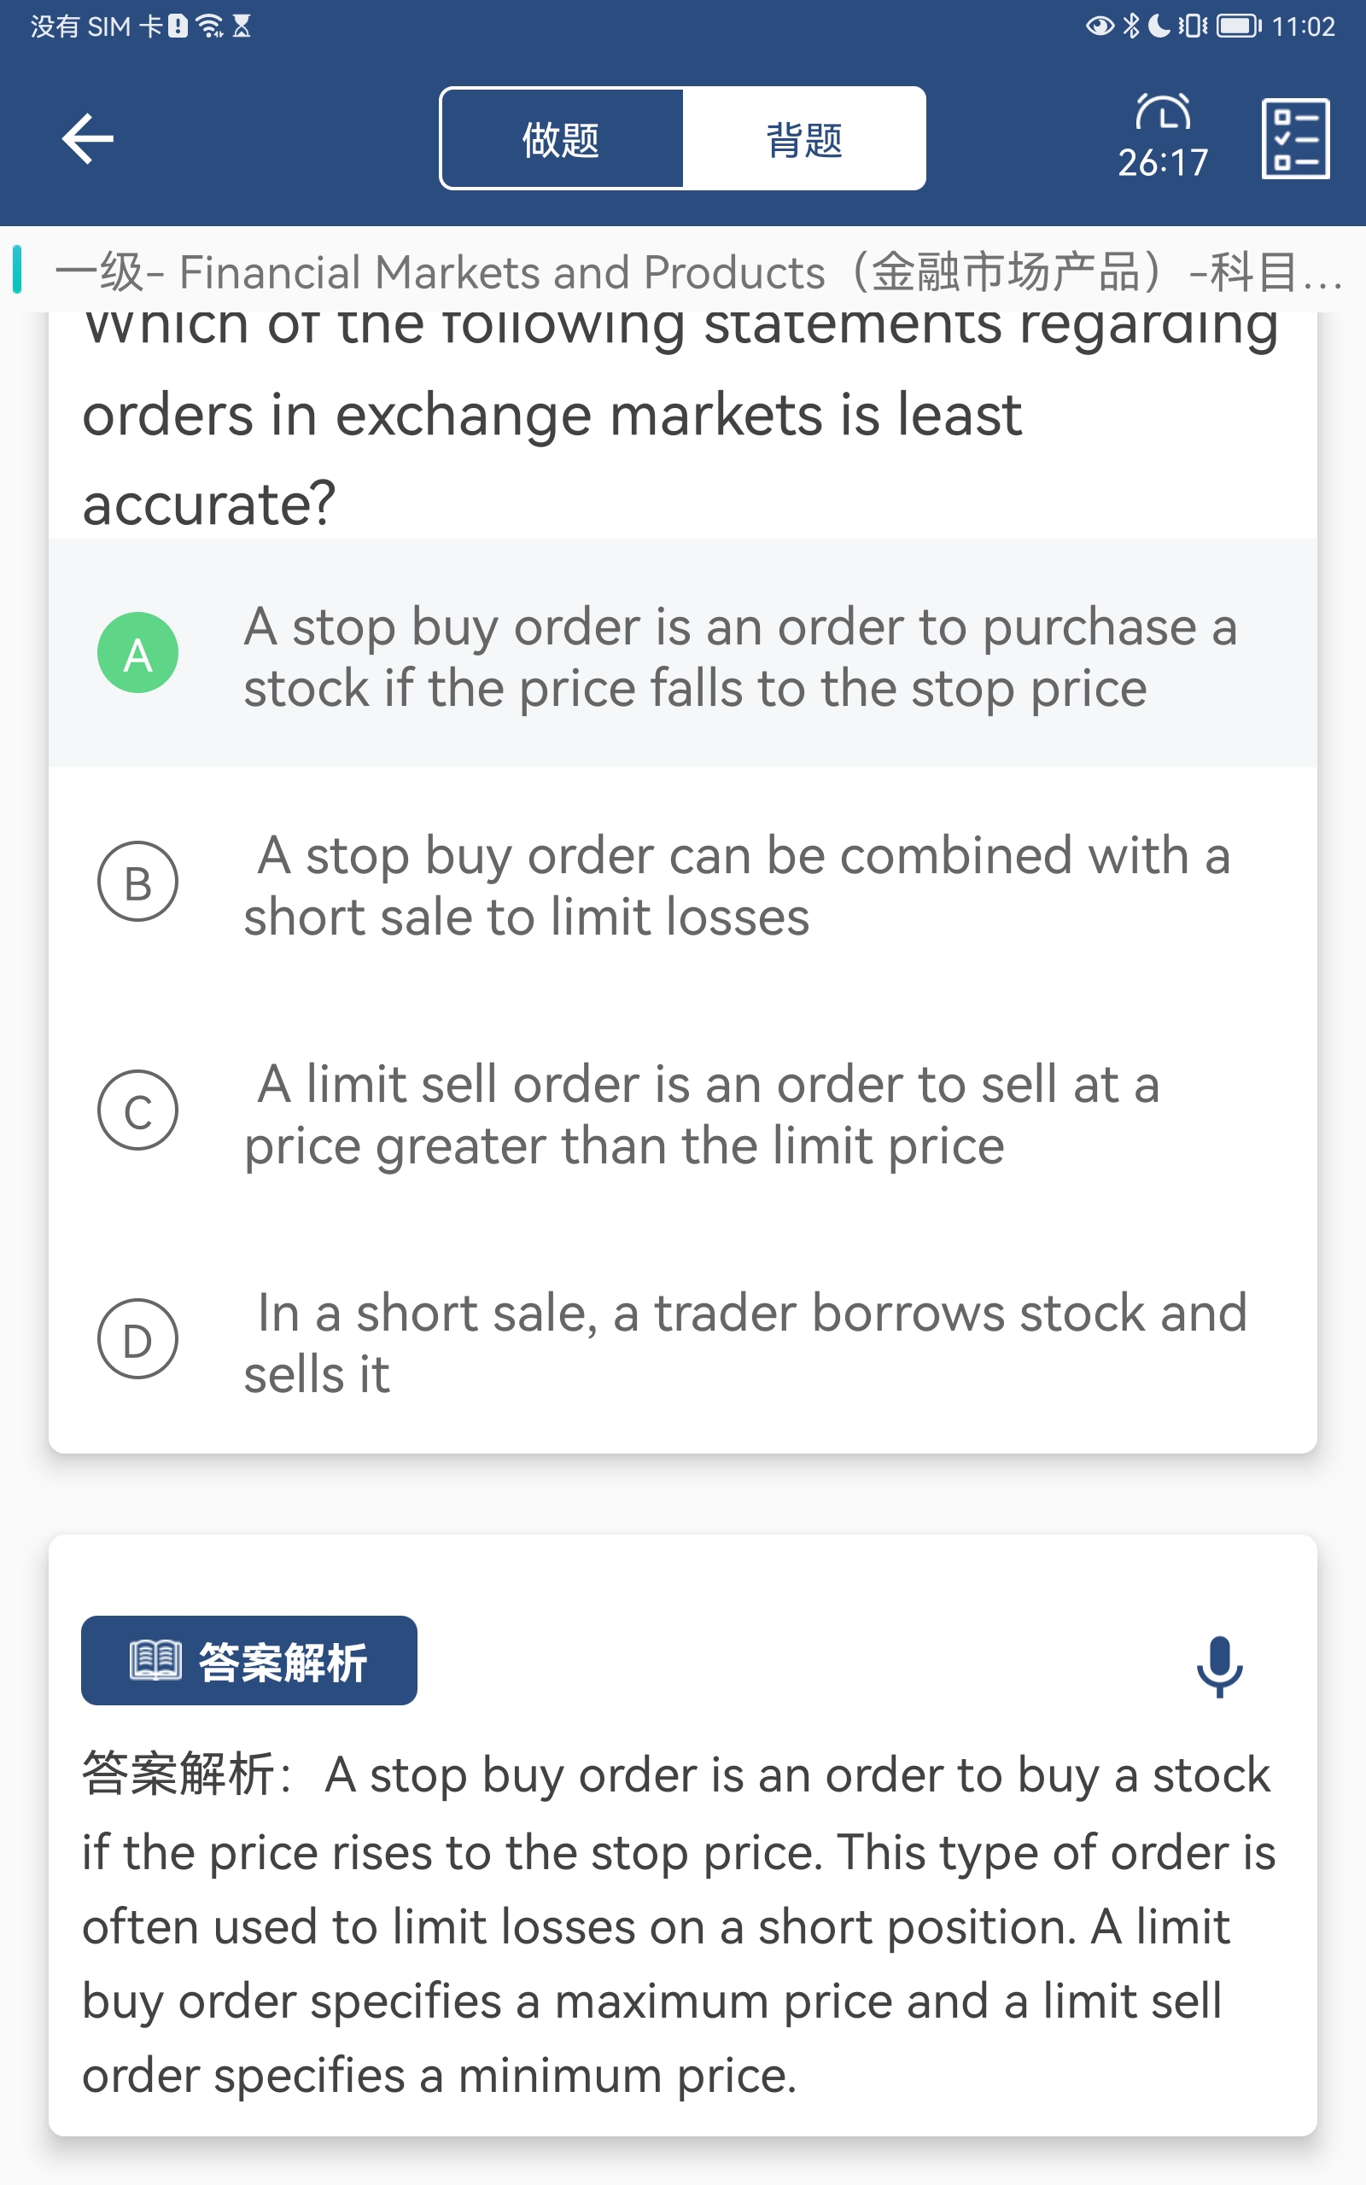Switch to the 背题 tab
Image resolution: width=1366 pixels, height=2185 pixels.
(803, 139)
